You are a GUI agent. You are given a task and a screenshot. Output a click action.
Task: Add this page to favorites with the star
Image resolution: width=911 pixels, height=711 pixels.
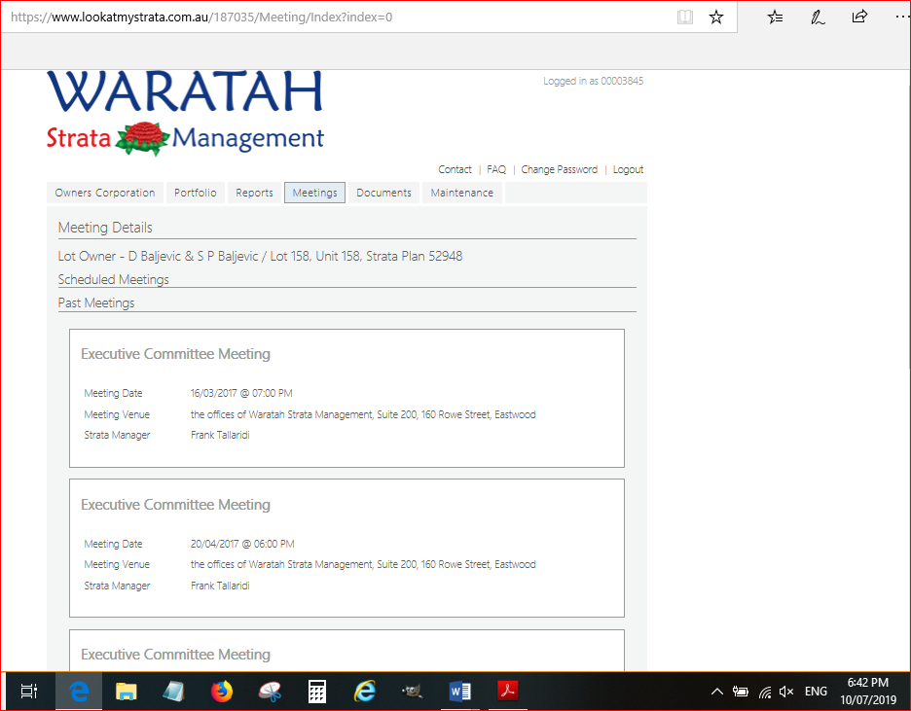715,17
